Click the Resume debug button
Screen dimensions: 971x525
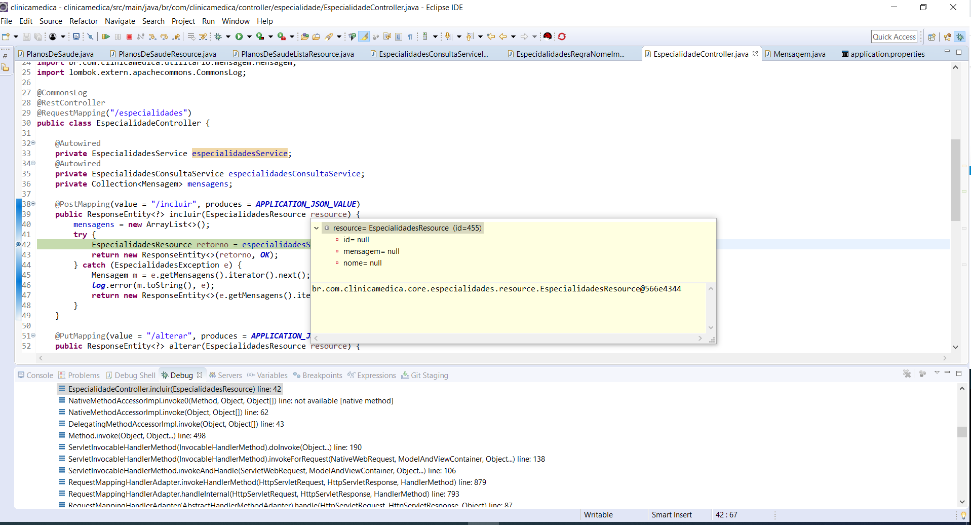point(106,36)
